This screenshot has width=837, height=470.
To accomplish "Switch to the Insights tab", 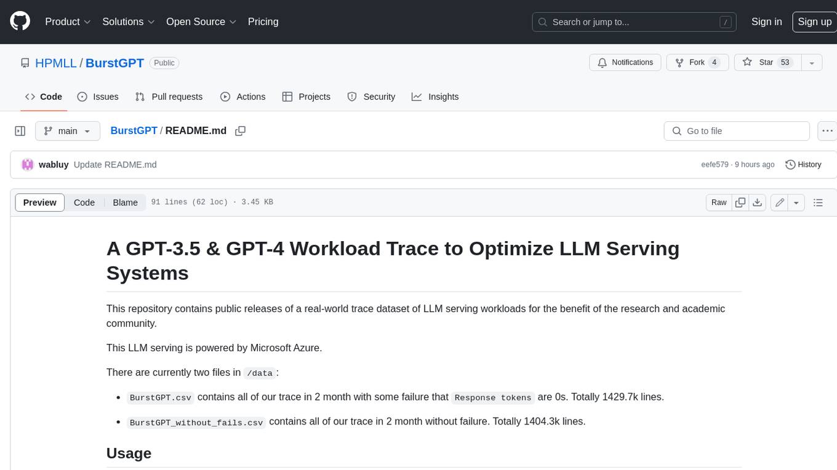I will (x=435, y=97).
